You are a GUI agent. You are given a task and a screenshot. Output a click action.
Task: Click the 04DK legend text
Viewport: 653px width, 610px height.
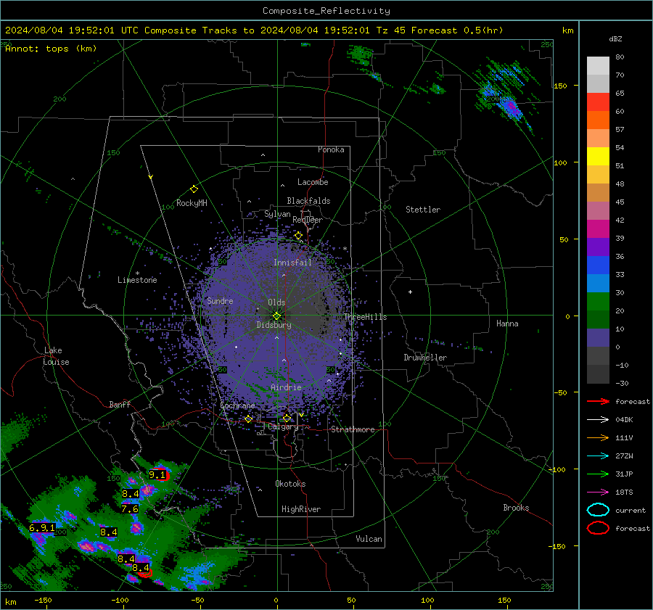tap(624, 420)
